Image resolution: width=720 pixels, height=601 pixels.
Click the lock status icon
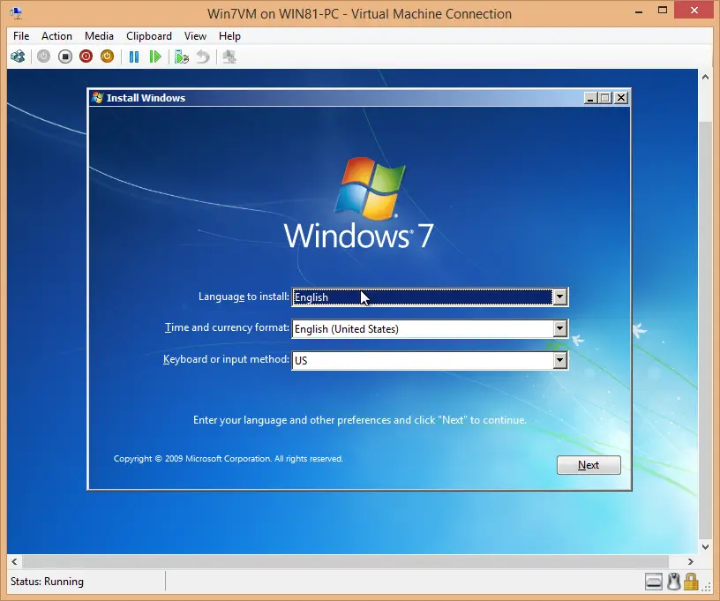(691, 582)
